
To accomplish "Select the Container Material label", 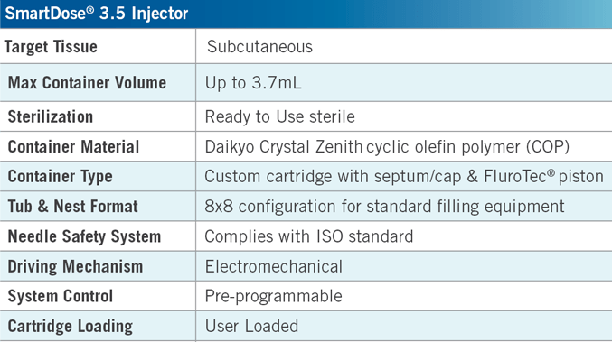I will [x=73, y=147].
